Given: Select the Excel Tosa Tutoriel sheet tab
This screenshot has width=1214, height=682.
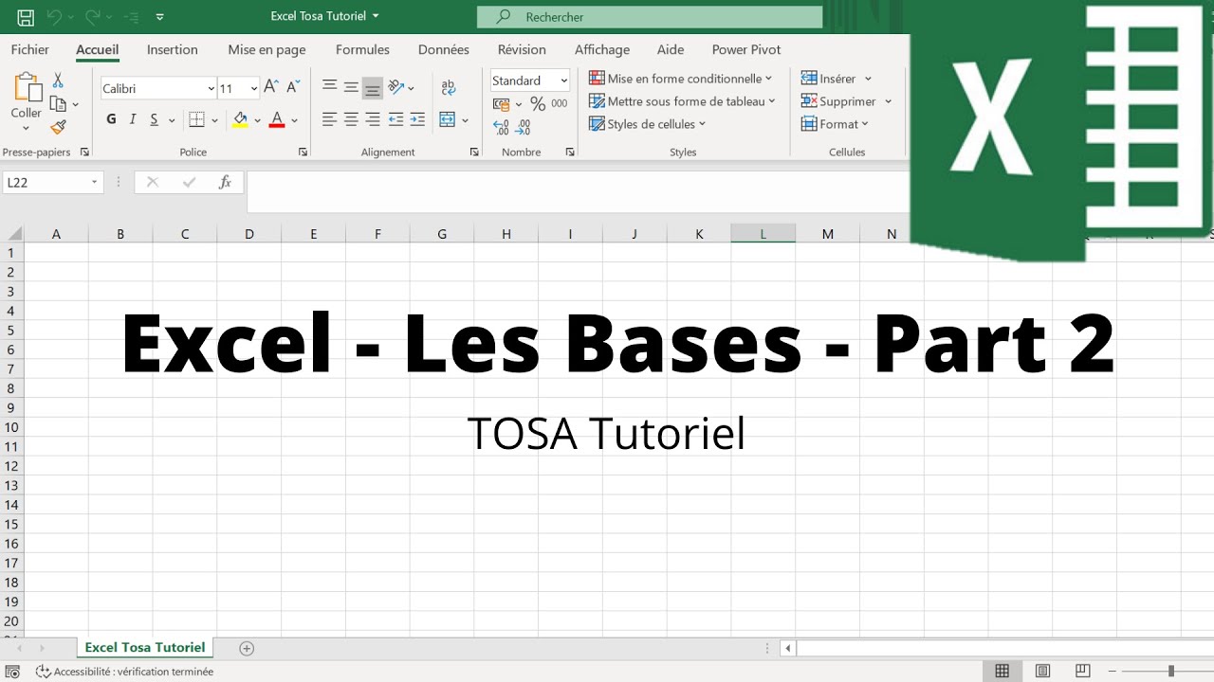Looking at the screenshot, I should point(145,647).
